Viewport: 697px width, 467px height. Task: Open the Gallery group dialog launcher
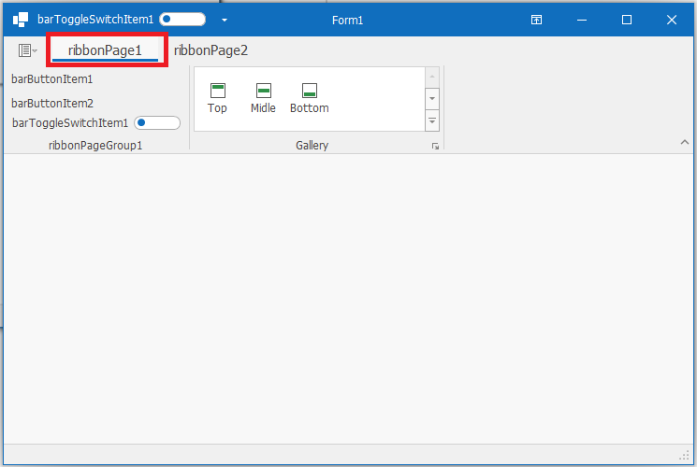[x=435, y=146]
